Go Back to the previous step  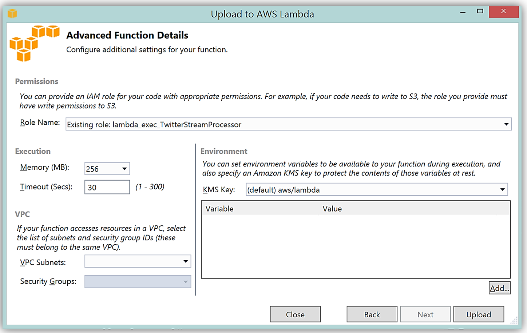[x=372, y=314]
